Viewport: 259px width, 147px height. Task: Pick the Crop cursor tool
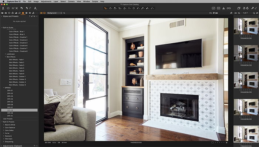coord(120,8)
